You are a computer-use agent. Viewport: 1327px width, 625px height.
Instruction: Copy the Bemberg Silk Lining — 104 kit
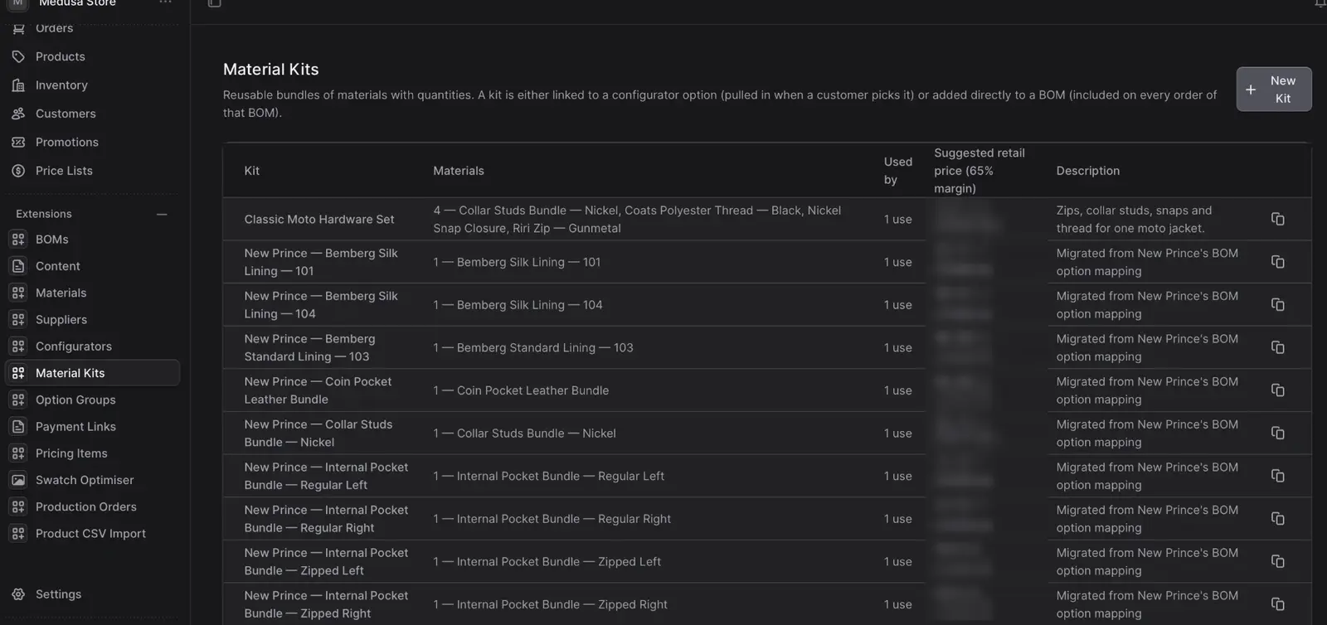[x=1278, y=305]
